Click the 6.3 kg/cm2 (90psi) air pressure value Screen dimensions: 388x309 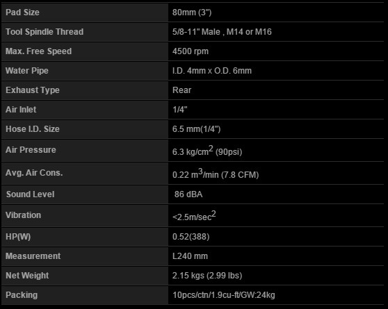tap(207, 151)
